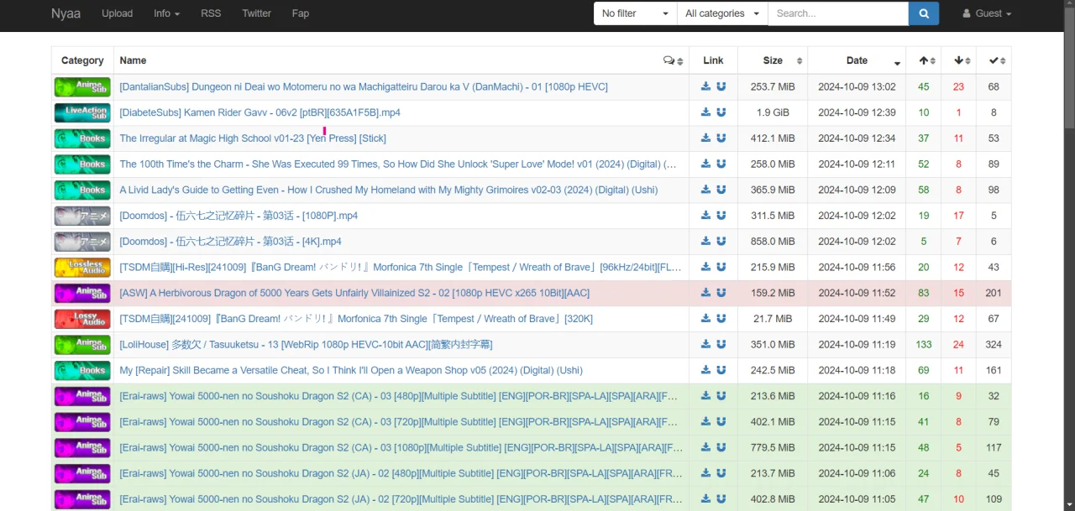
Task: Click date 2024-10-09 12:39
Action: click(x=857, y=112)
